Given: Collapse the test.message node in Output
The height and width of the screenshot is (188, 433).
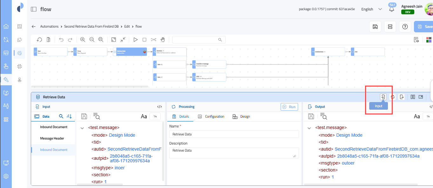Looking at the screenshot, I should point(309,128).
